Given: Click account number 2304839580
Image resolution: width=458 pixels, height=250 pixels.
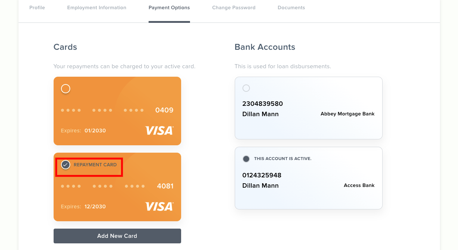Looking at the screenshot, I should click(262, 104).
